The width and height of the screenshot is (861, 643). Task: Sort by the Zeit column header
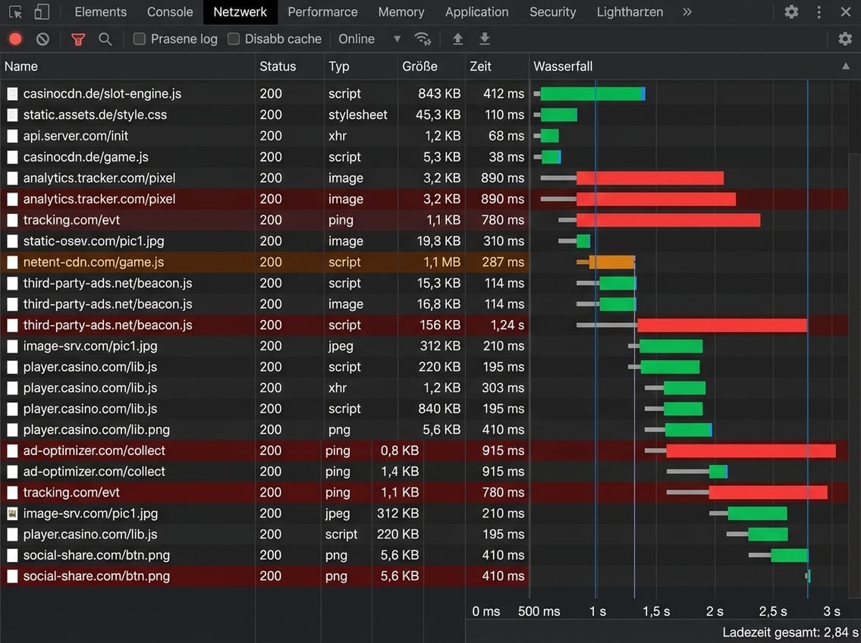coord(497,67)
